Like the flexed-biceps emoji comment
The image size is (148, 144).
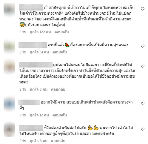point(143,129)
